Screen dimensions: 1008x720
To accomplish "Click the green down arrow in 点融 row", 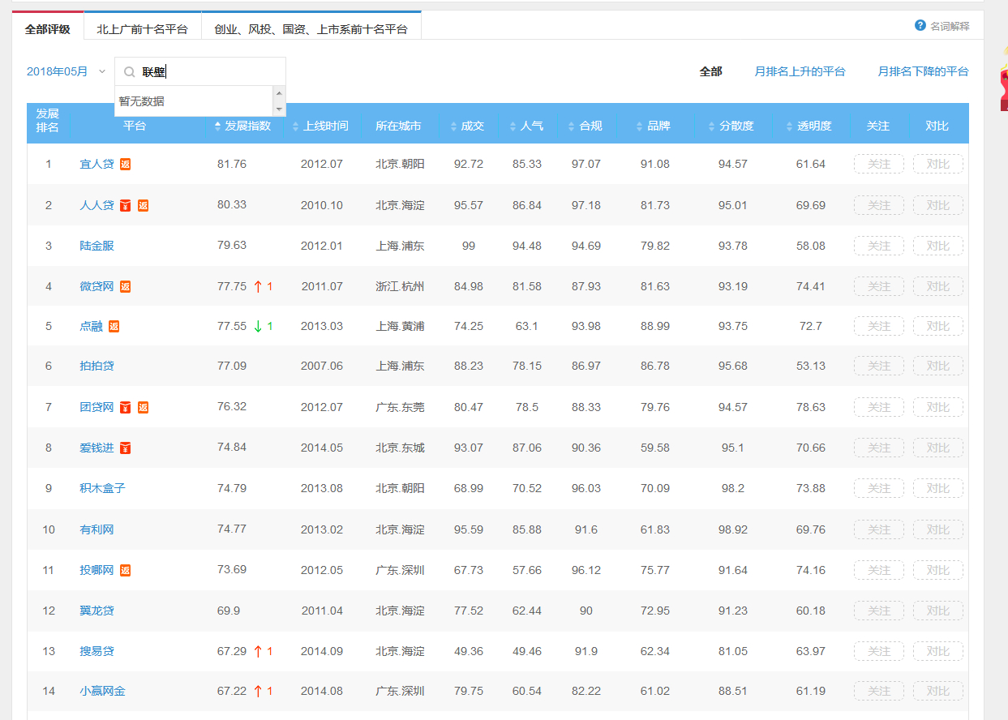I will tap(258, 326).
